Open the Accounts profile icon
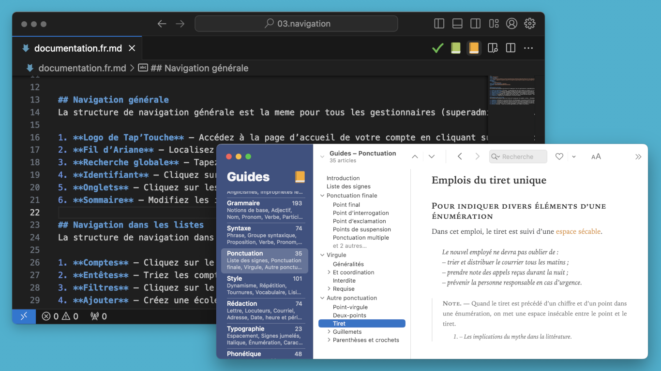The width and height of the screenshot is (661, 371). (511, 23)
